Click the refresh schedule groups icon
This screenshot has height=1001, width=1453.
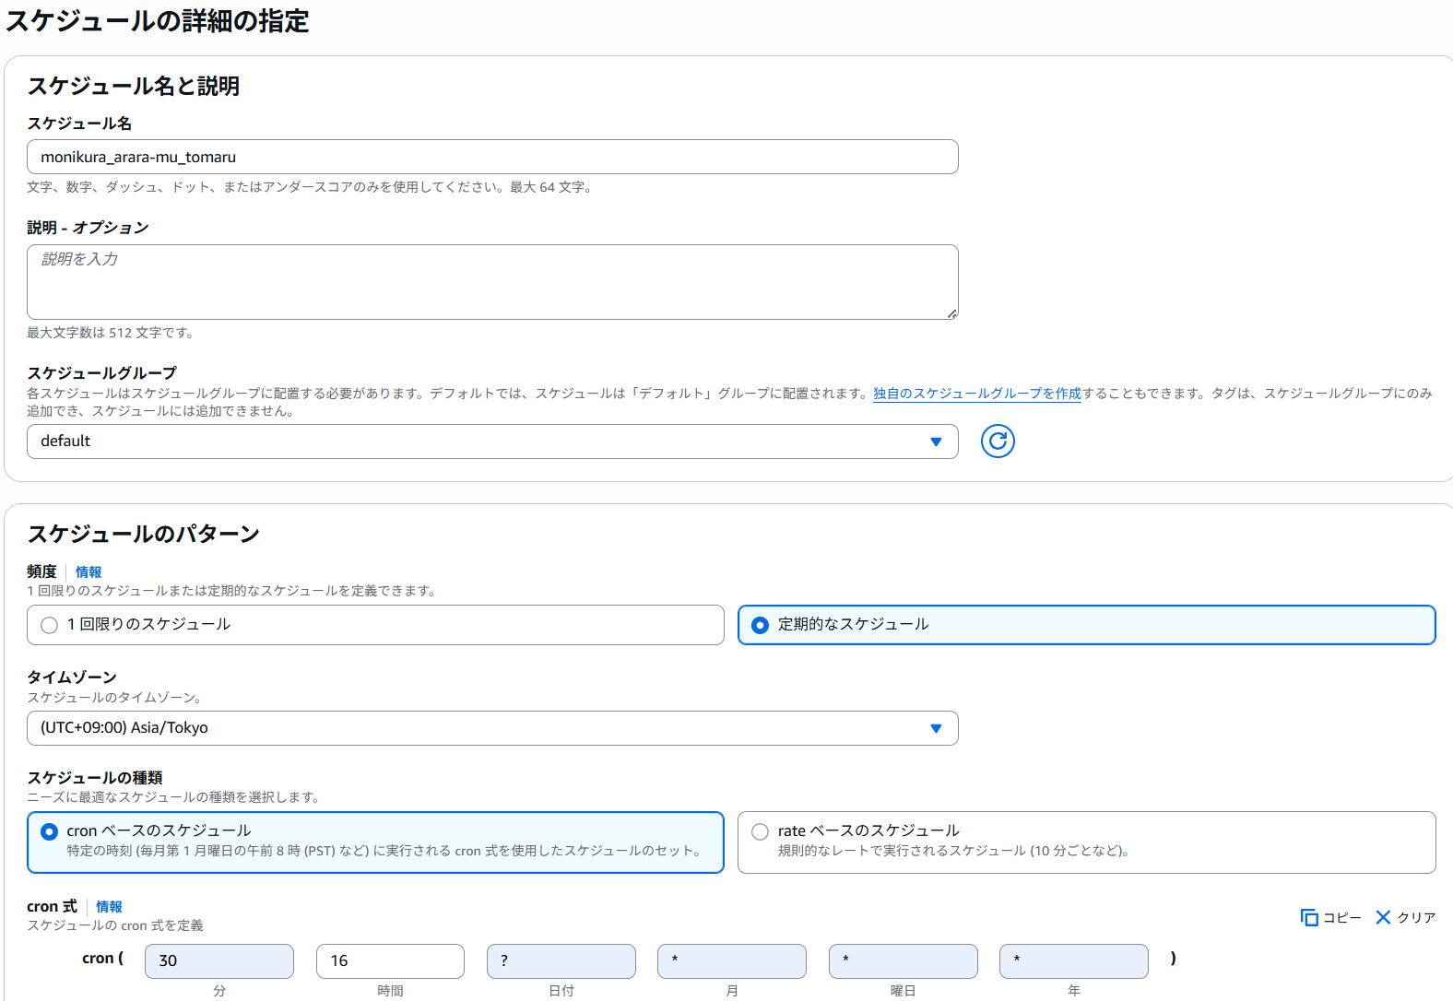click(998, 442)
